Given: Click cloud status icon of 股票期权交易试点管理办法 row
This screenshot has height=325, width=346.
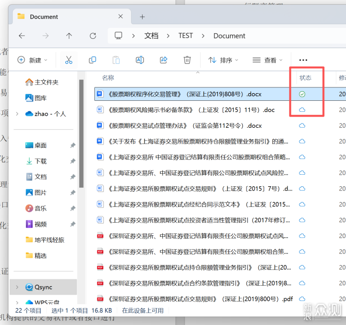Looking at the screenshot, I should tap(302, 126).
